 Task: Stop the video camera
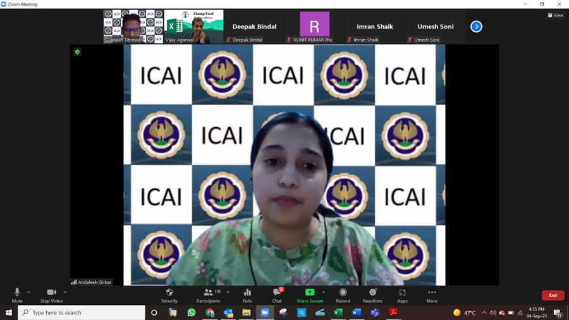tap(52, 295)
